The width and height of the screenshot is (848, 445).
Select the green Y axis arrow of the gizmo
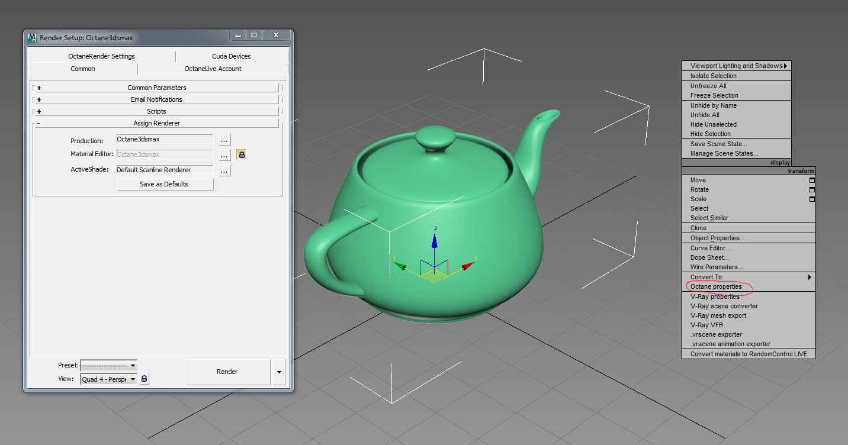click(x=401, y=266)
